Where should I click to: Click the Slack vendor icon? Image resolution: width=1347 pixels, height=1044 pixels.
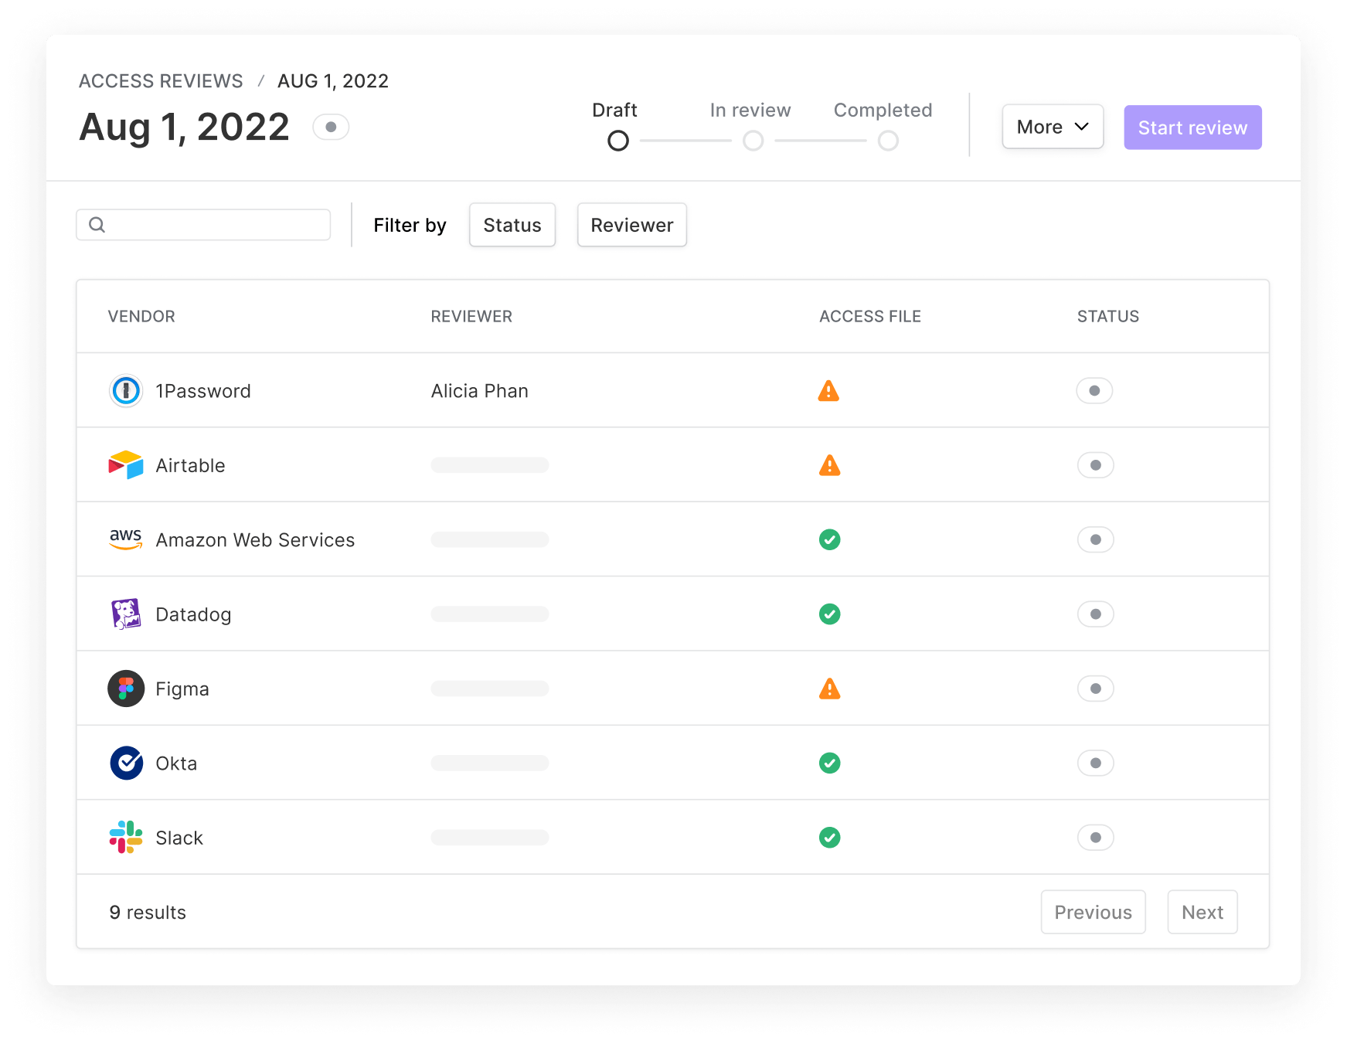point(126,837)
